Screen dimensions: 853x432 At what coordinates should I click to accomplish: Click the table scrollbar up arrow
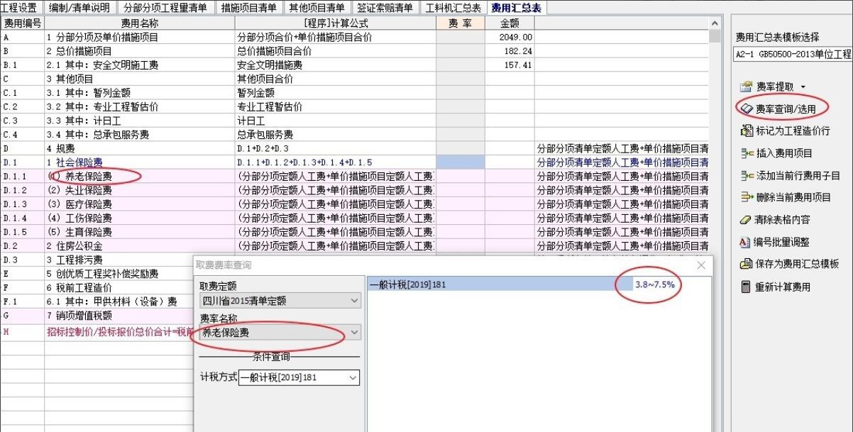(x=715, y=23)
